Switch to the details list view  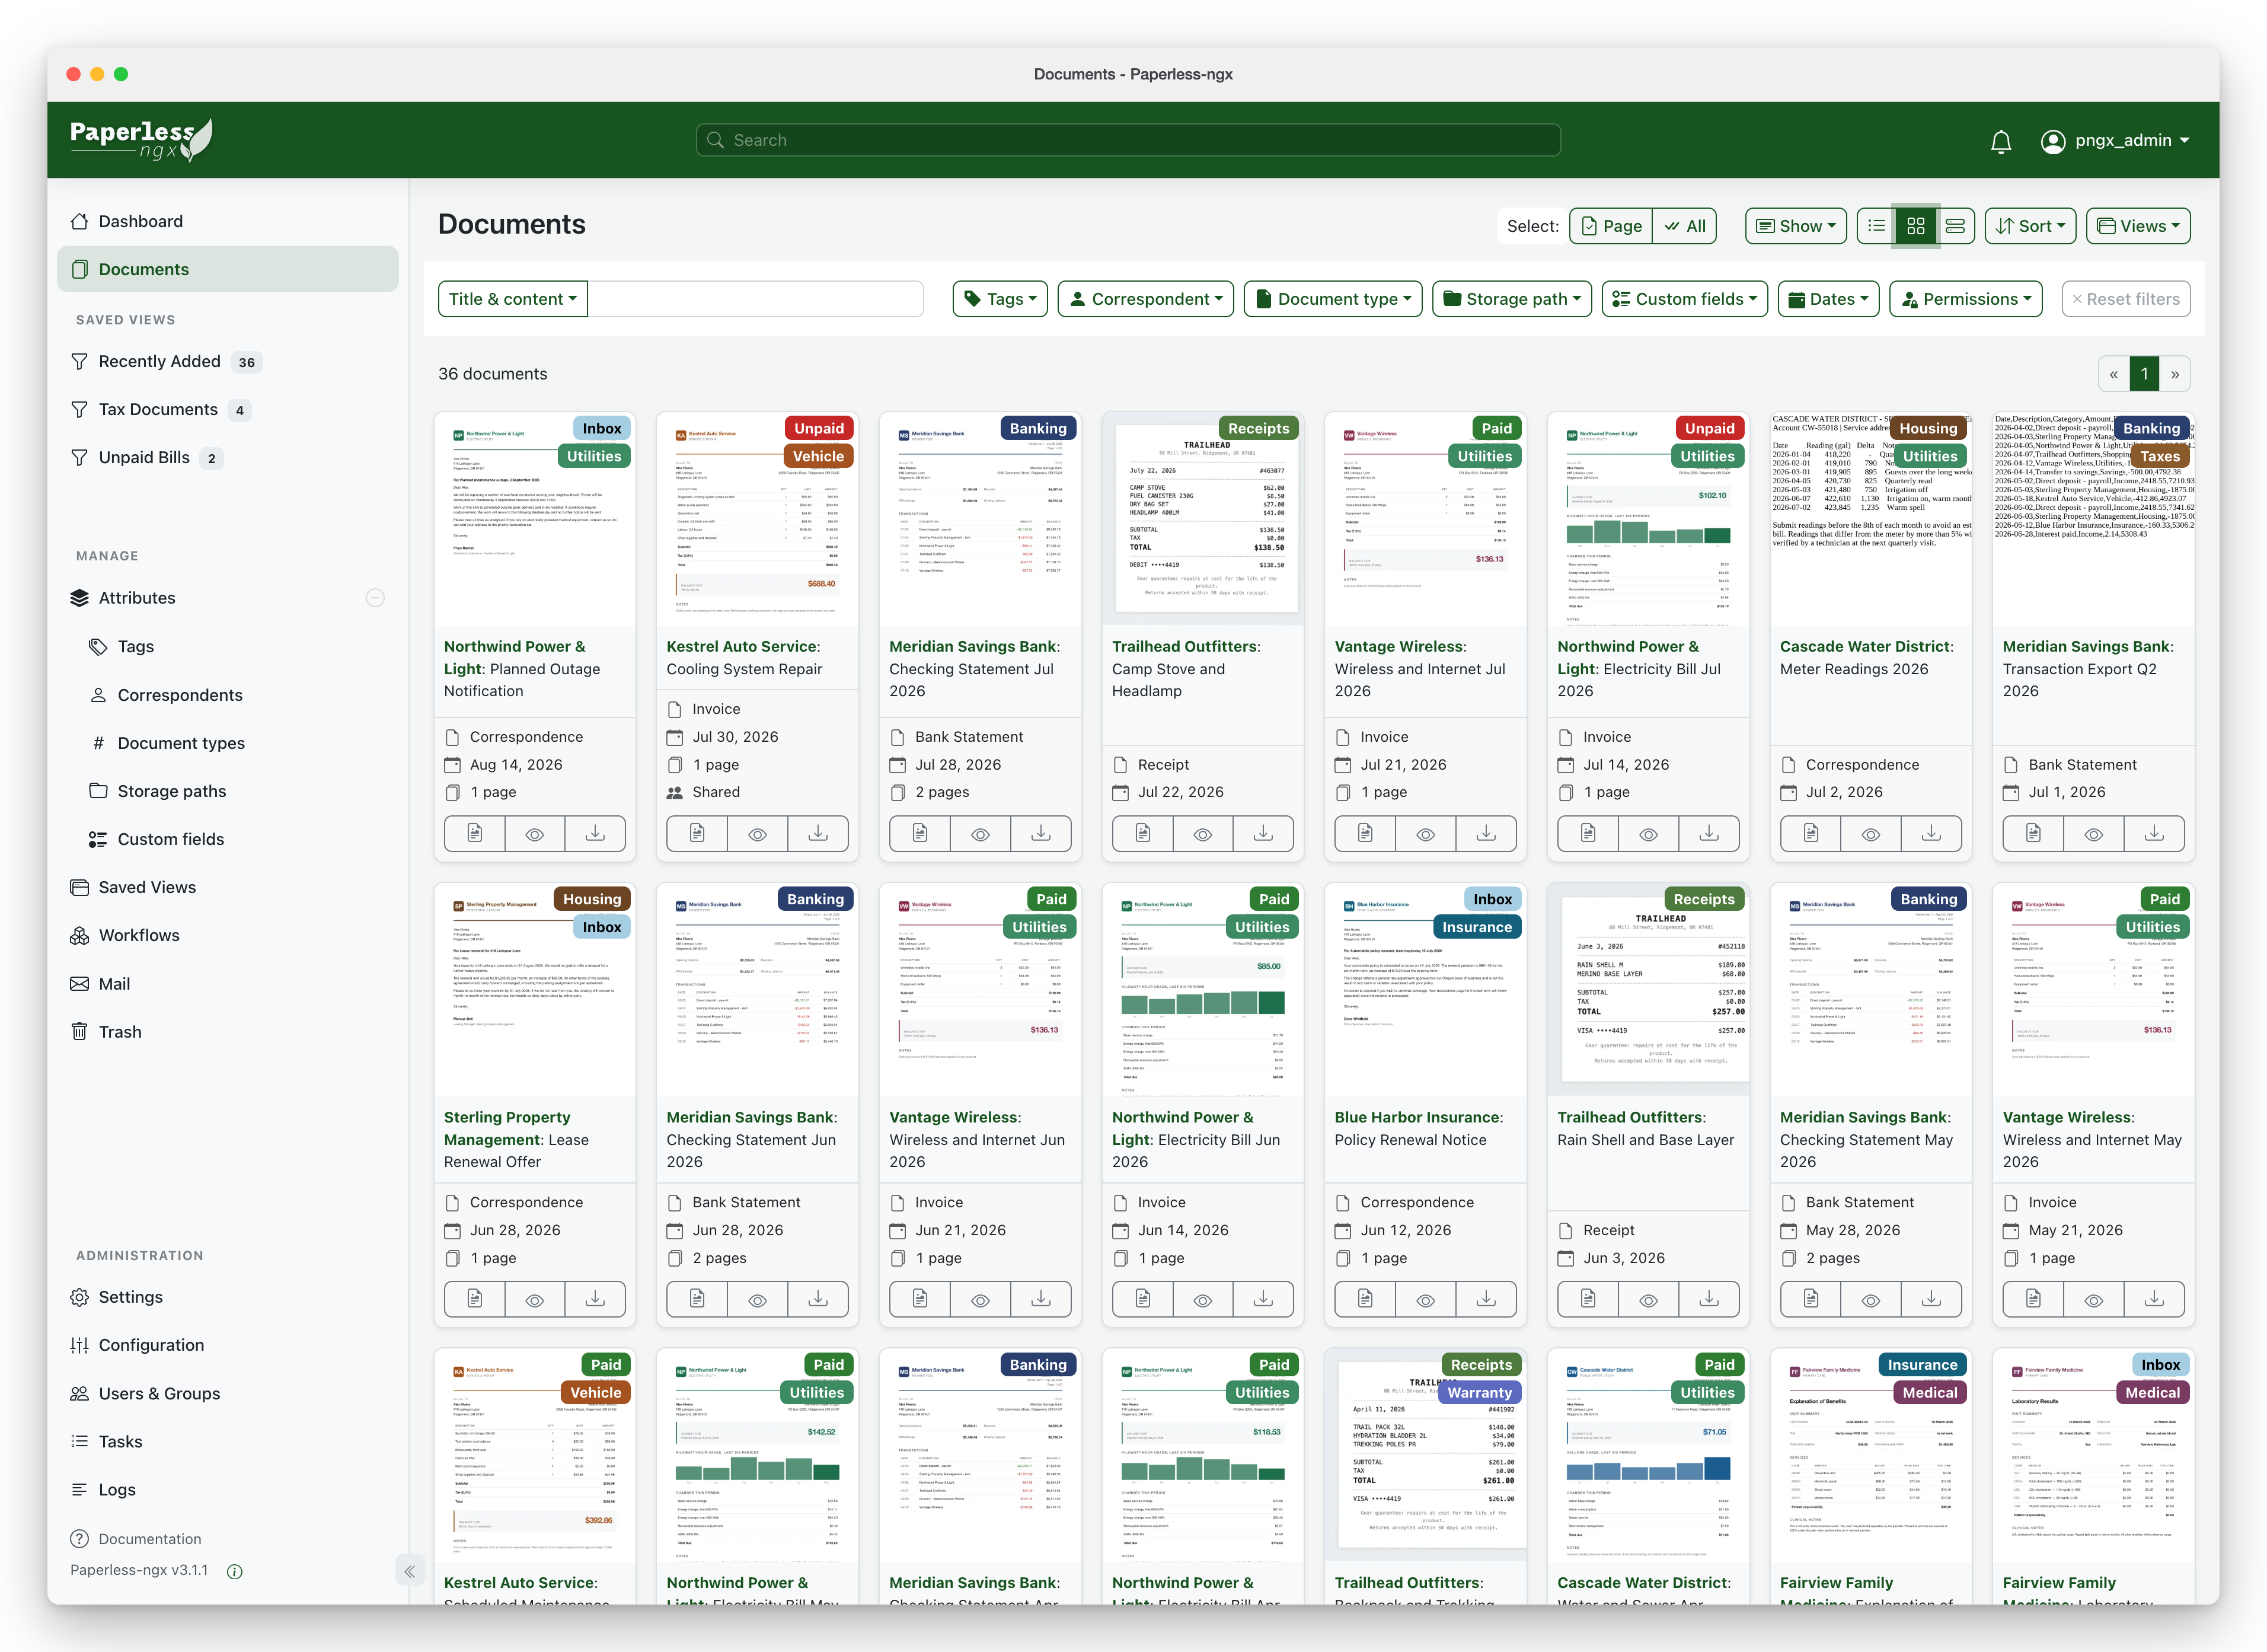tap(1876, 226)
